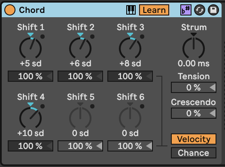Viewport: 225px width, 167px height.
Task: Select the Velocity mode button
Action: [194, 139]
